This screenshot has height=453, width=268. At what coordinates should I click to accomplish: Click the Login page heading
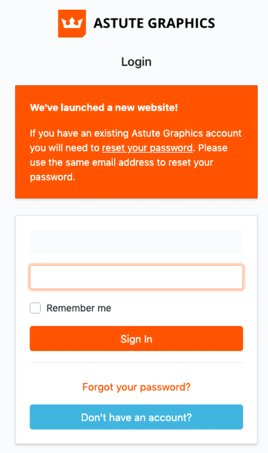click(136, 62)
